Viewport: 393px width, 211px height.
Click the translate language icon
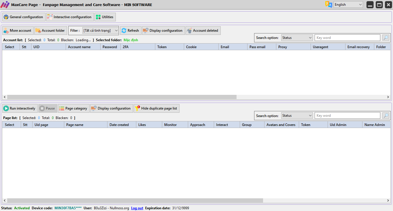click(x=329, y=4)
